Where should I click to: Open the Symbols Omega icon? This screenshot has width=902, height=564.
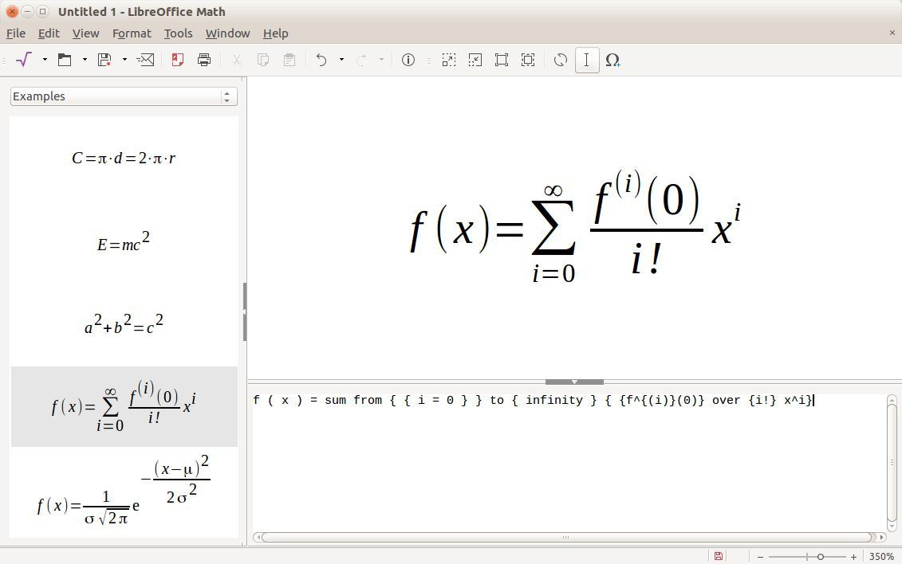coord(612,60)
